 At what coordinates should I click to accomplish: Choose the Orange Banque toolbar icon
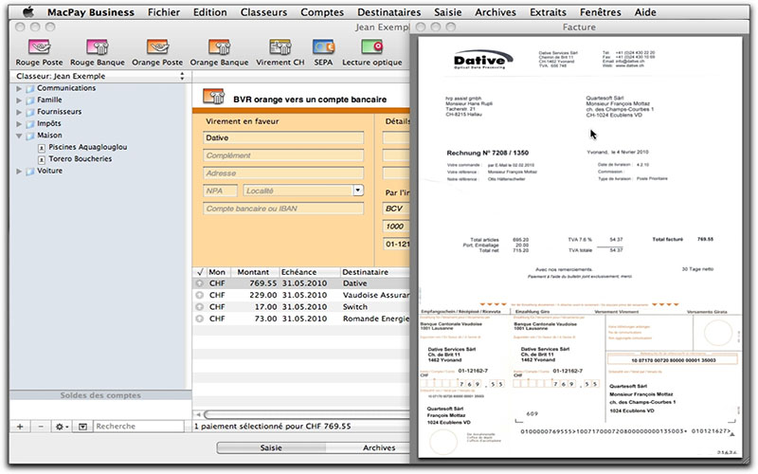click(219, 47)
